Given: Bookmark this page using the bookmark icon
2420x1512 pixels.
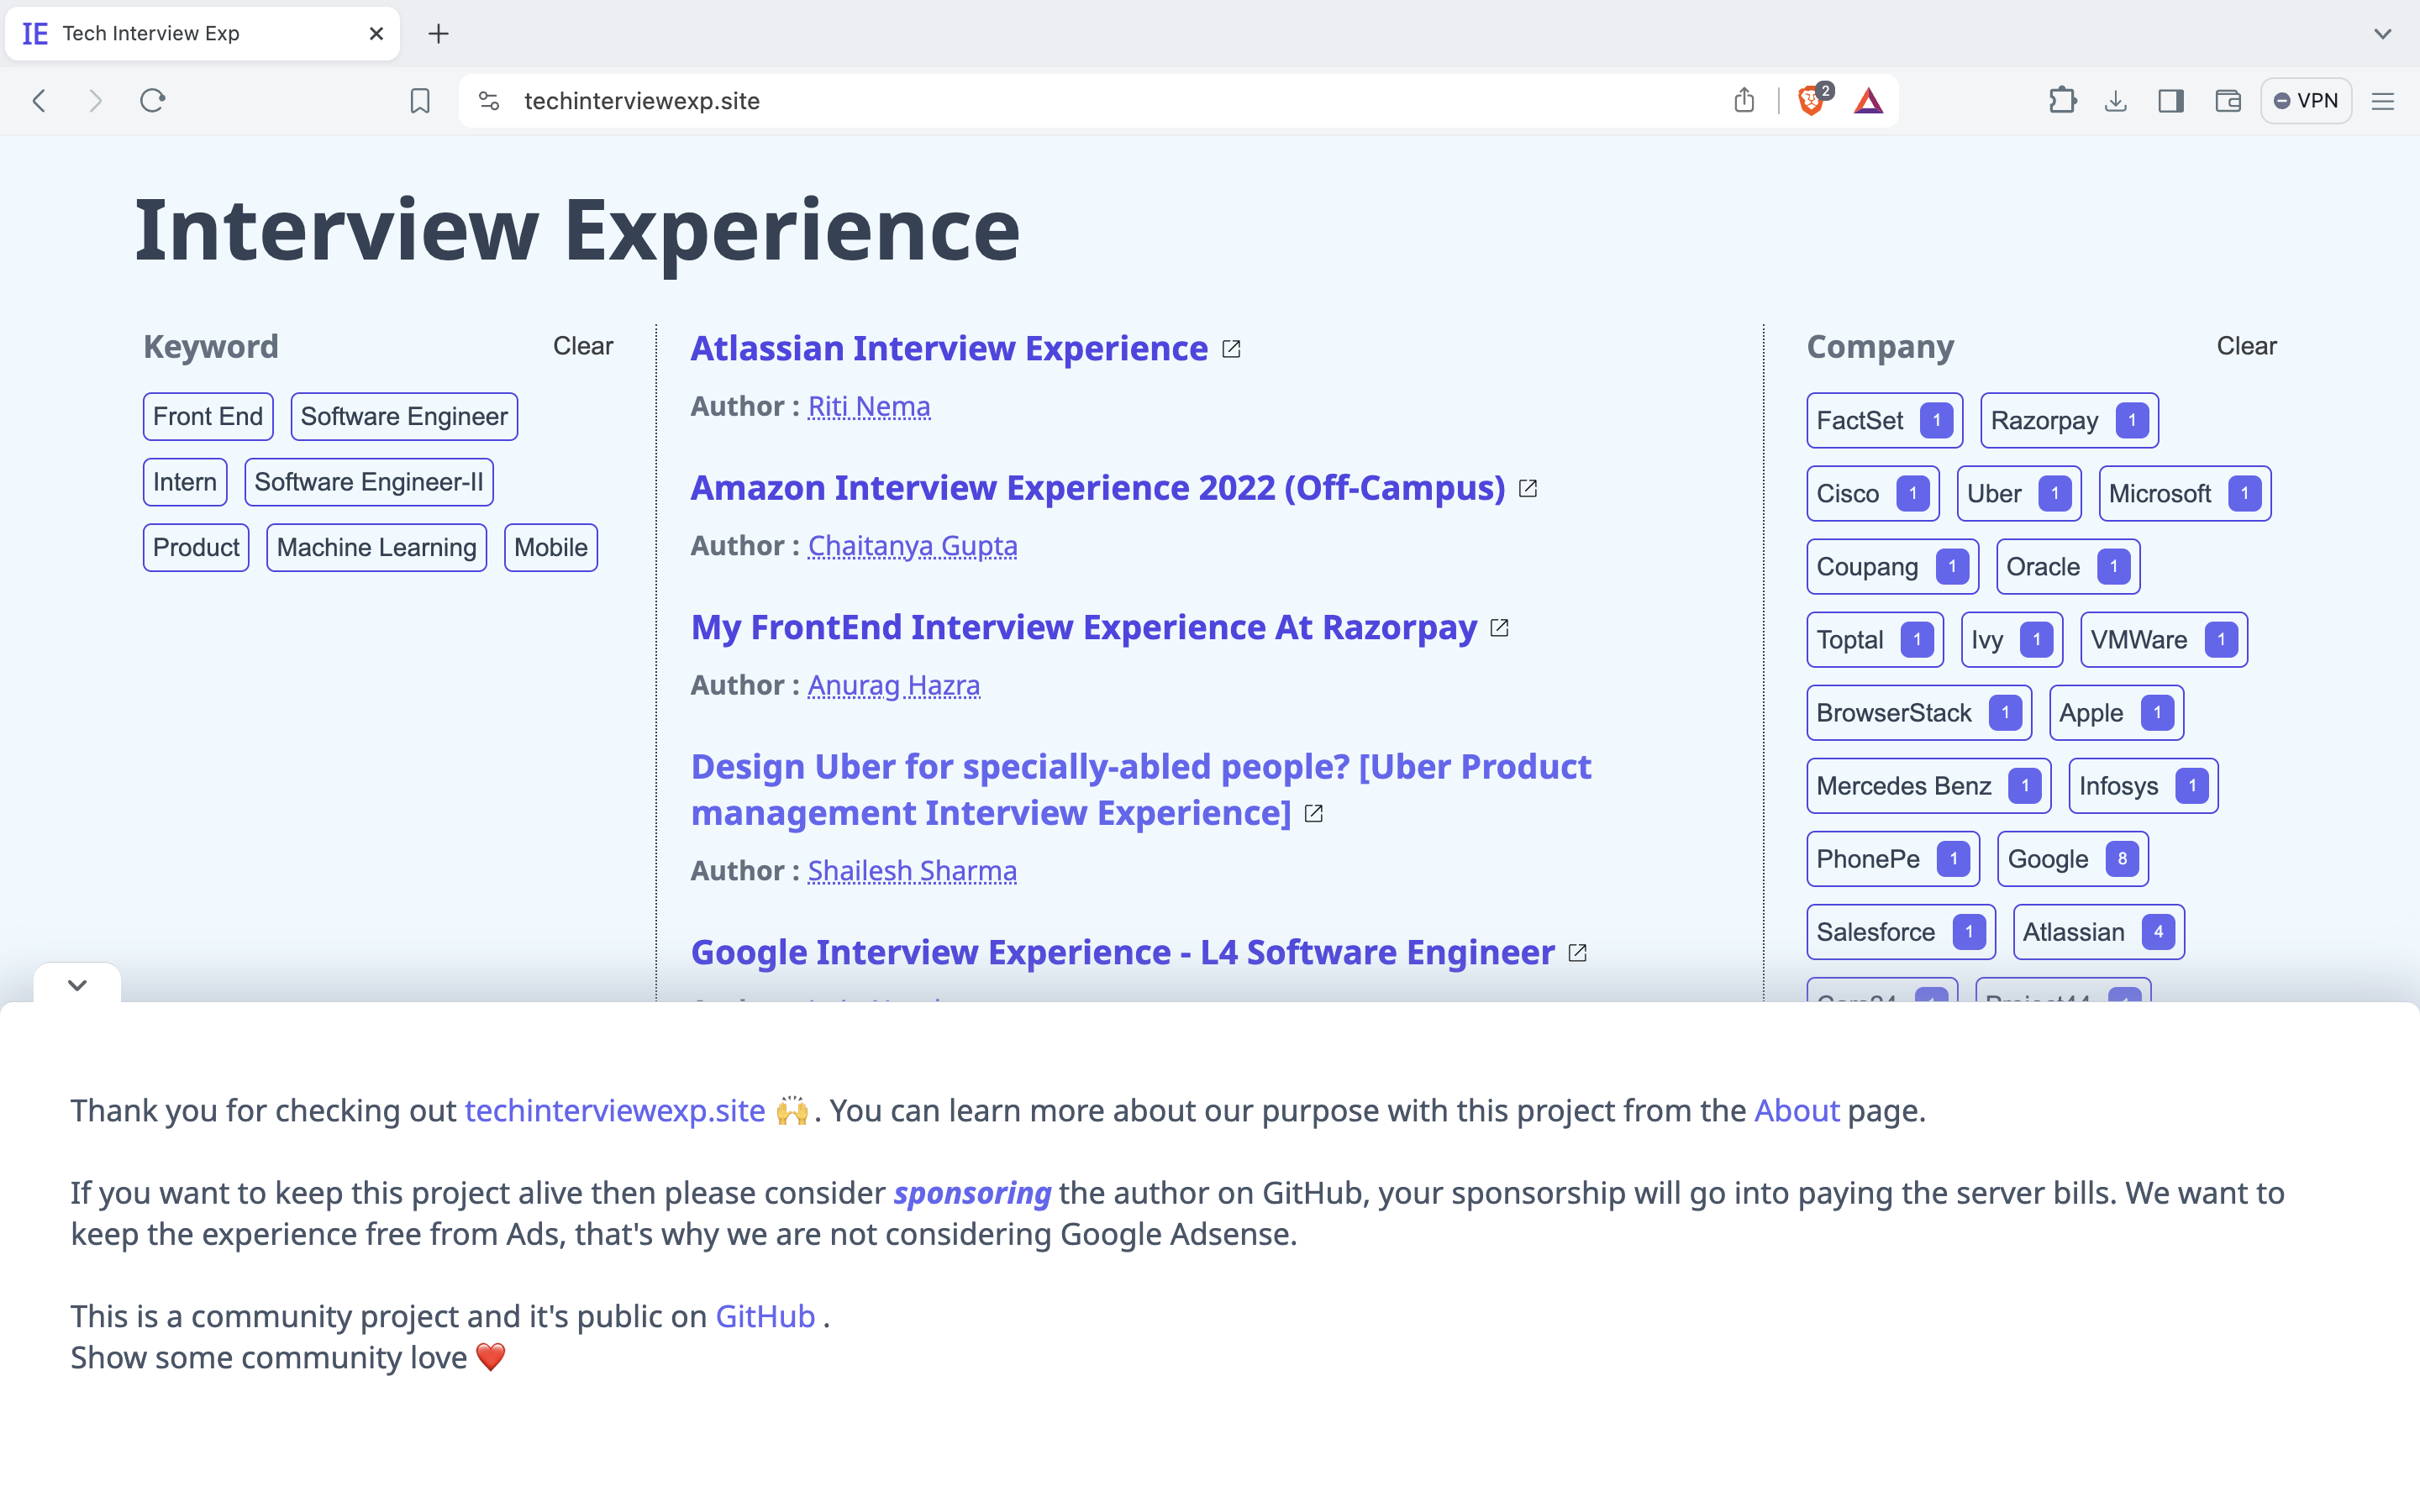Looking at the screenshot, I should [420, 101].
